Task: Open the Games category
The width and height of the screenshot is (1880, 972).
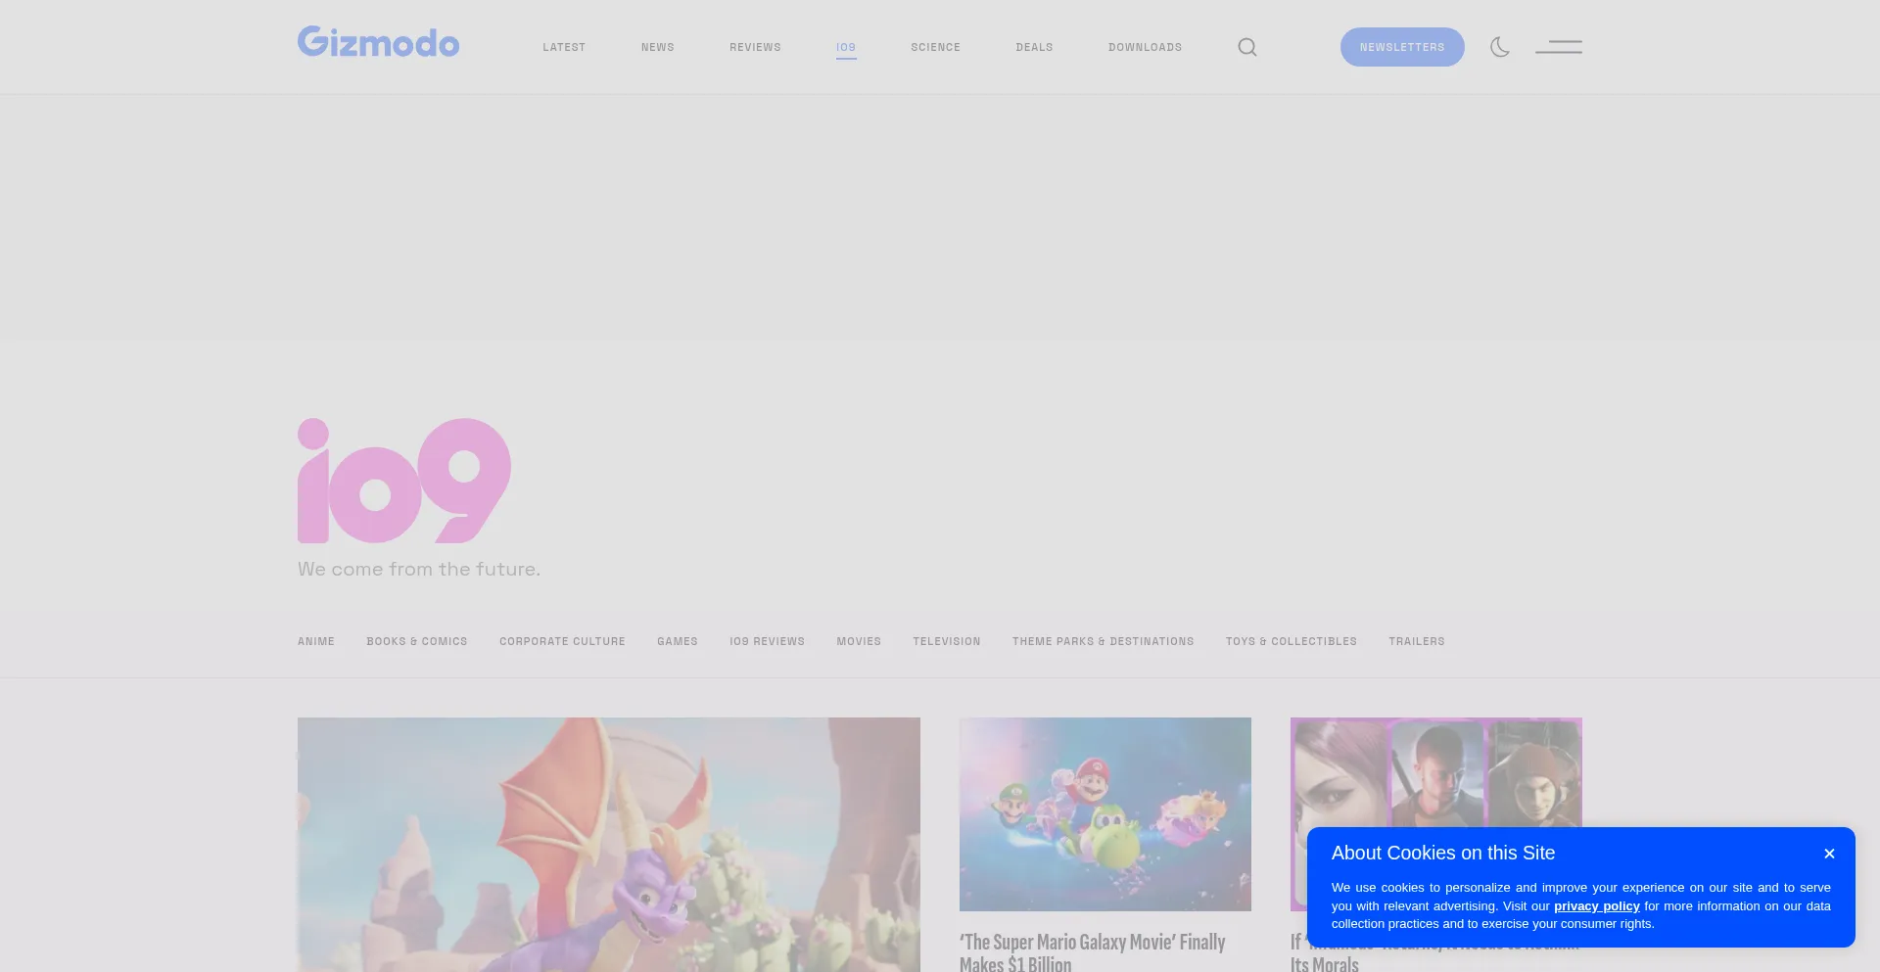Action: pyautogui.click(x=678, y=641)
